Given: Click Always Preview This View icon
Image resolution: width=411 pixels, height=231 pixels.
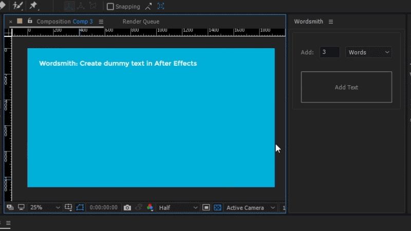Looking at the screenshot, I should coord(10,207).
